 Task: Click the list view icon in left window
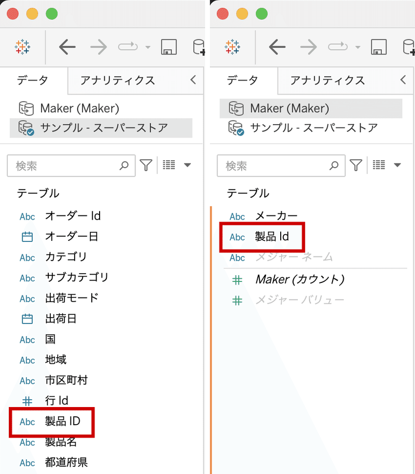point(169,165)
